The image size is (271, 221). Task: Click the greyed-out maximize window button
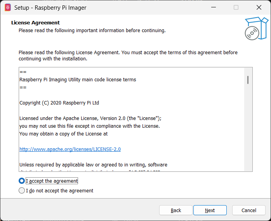(x=236, y=7)
